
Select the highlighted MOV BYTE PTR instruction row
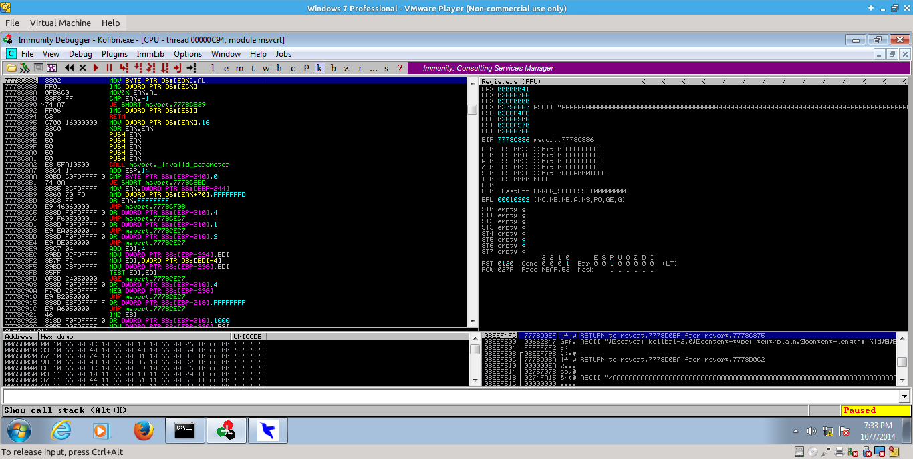[235, 80]
